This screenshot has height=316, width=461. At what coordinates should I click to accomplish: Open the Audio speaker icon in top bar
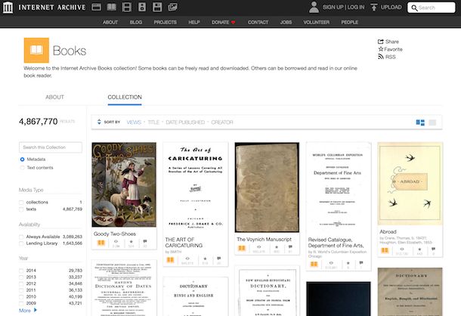(142, 7)
